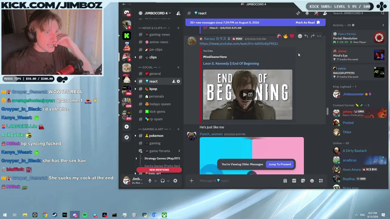Open headphone output options arrow
The width and height of the screenshot is (390, 219).
point(168,181)
